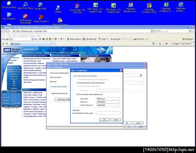Screen dimensions: 196x153
Task: Click Enter User Credentials button
Action: [x=62, y=99]
